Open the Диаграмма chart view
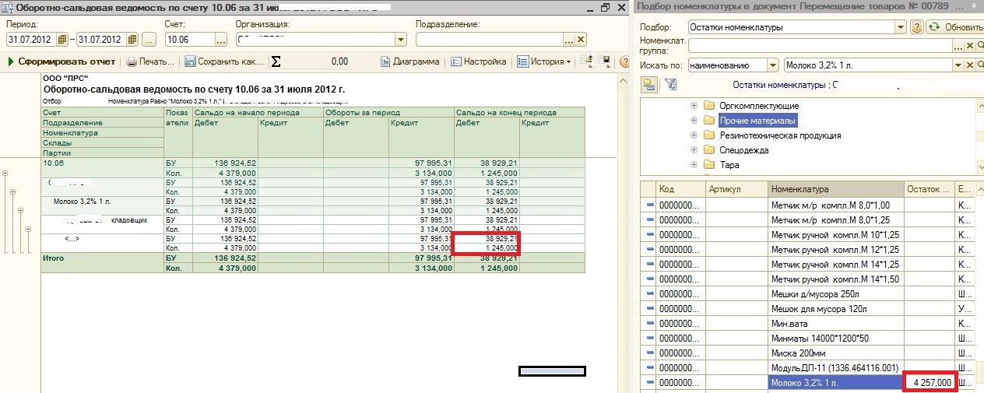This screenshot has height=393, width=984. pyautogui.click(x=409, y=61)
